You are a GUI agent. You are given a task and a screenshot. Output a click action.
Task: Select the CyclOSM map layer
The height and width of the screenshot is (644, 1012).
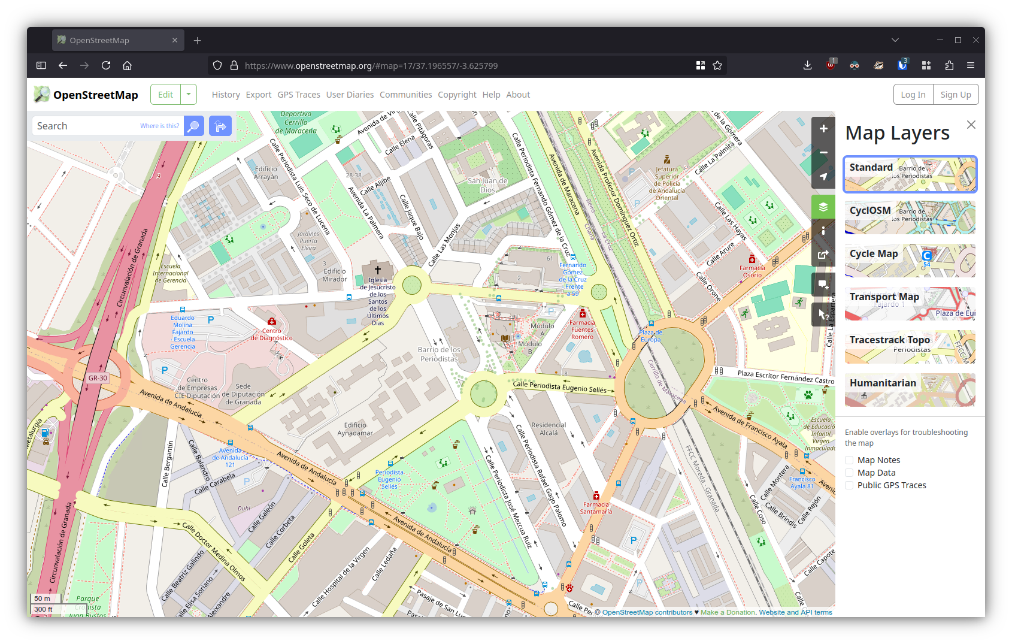[910, 217]
